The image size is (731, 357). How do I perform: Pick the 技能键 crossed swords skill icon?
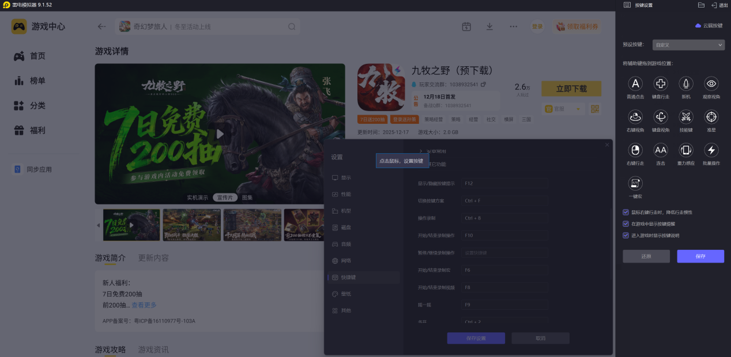(x=686, y=117)
